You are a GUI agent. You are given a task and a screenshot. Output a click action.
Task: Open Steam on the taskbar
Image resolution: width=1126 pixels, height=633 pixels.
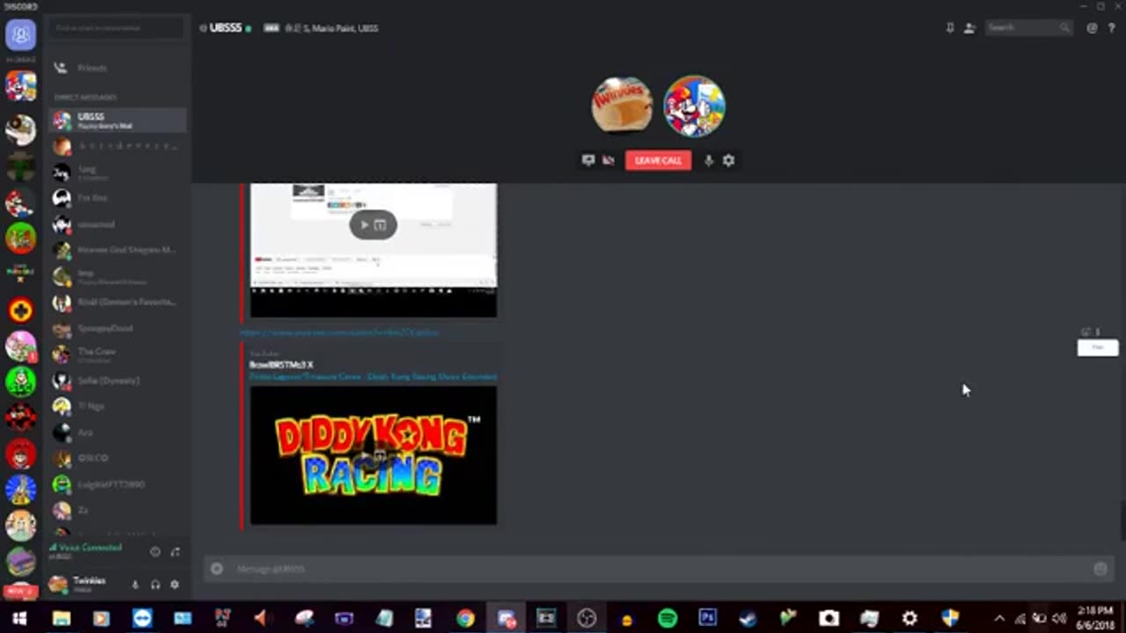tap(749, 619)
